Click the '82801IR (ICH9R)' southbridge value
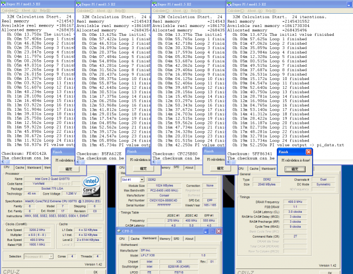The height and width of the screenshot is (274, 353). pos(179,267)
